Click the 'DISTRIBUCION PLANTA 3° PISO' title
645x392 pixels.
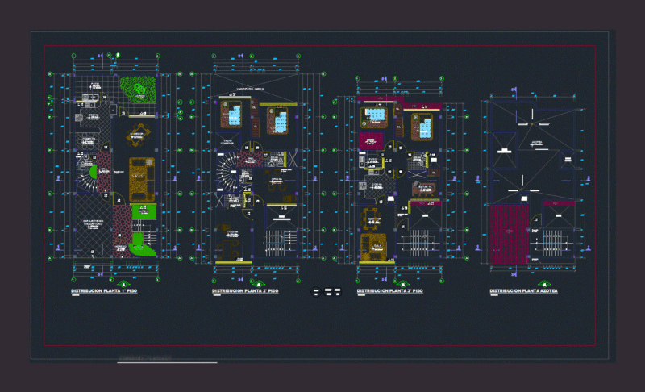[390, 291]
